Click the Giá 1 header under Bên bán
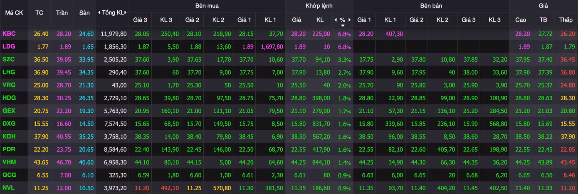This screenshot has height=194, width=578. [x=364, y=19]
